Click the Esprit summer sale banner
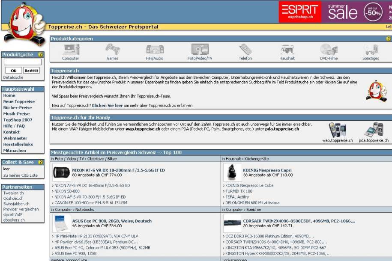This screenshot has width=392, height=261. tap(335, 12)
